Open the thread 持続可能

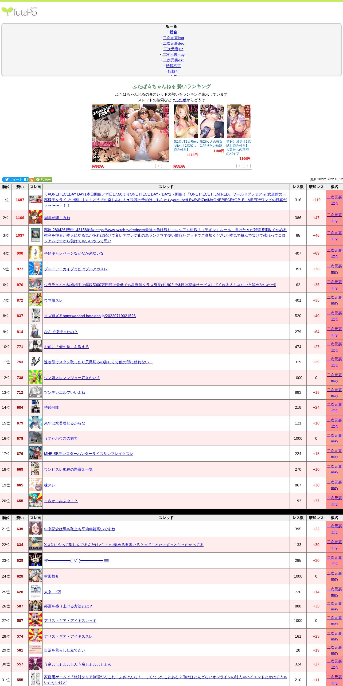52,407
